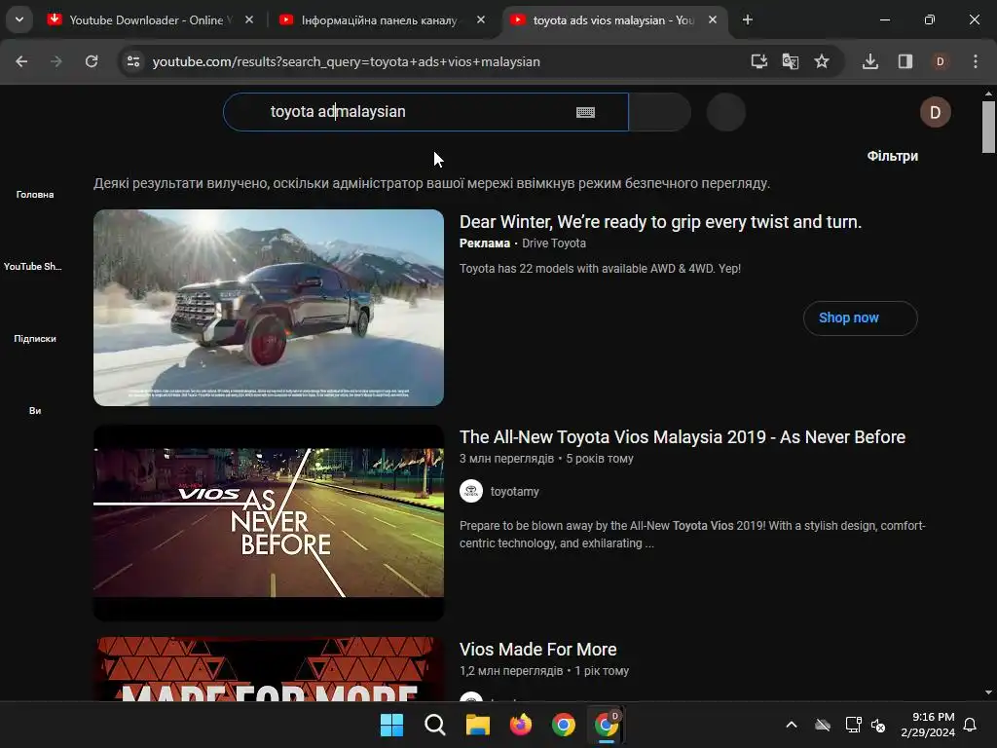Toggle the Chrome side panel
The height and width of the screenshot is (748, 997).
tap(905, 61)
